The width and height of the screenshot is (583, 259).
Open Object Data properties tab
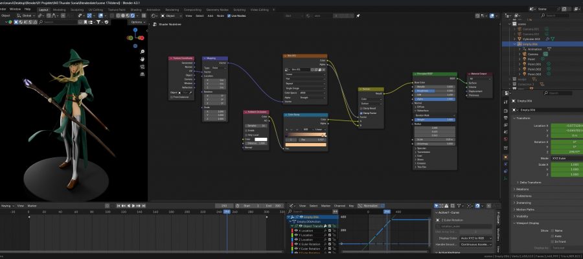[506, 179]
